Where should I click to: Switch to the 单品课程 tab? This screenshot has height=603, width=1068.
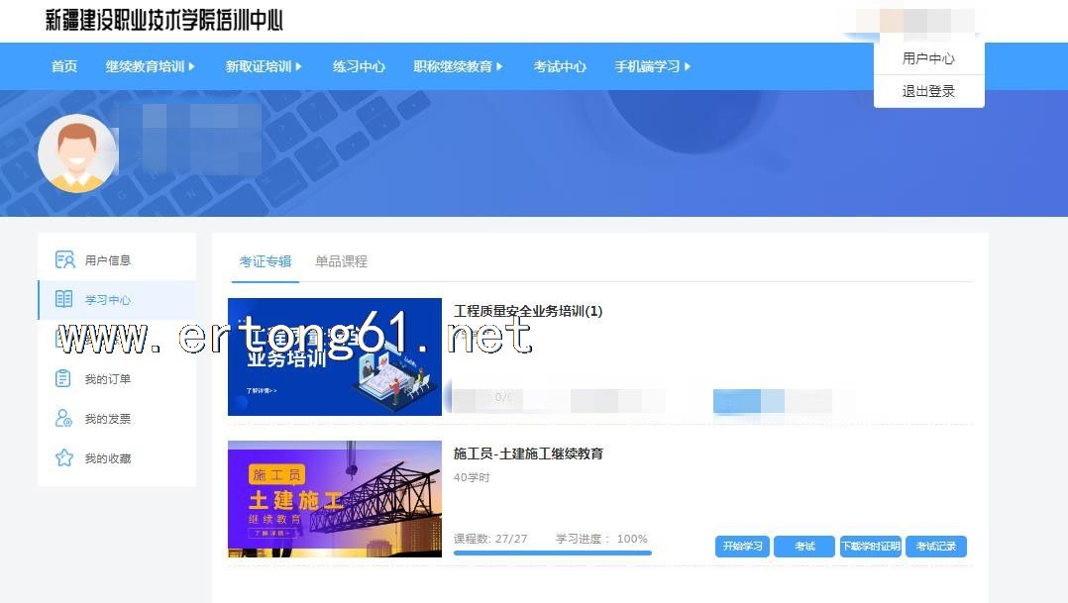pyautogui.click(x=341, y=261)
